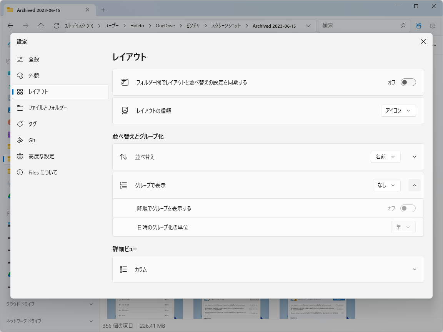Screen dimensions: 443x332
Task: Open Files について info icon section
Action: coord(21,172)
